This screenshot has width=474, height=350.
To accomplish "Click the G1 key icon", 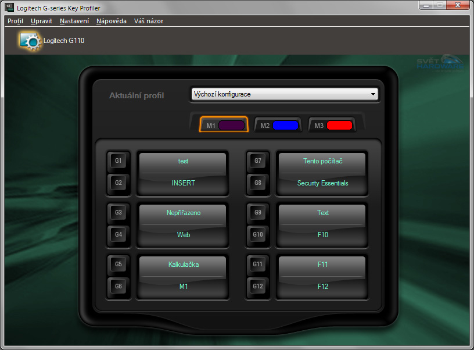I will pyautogui.click(x=119, y=161).
